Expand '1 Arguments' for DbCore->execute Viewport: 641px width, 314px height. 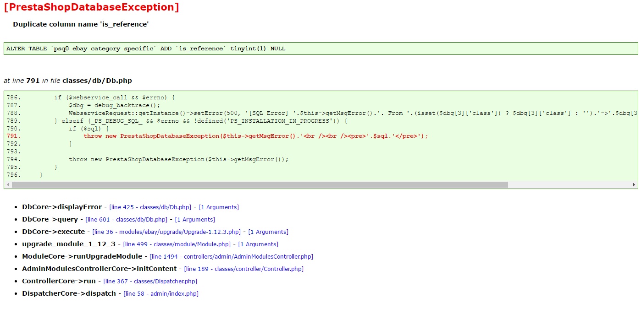(x=268, y=232)
